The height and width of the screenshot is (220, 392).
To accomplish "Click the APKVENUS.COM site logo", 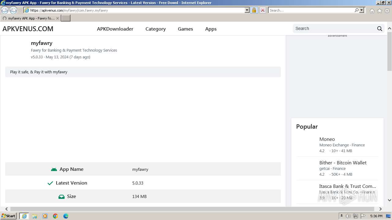I will click(x=28, y=29).
